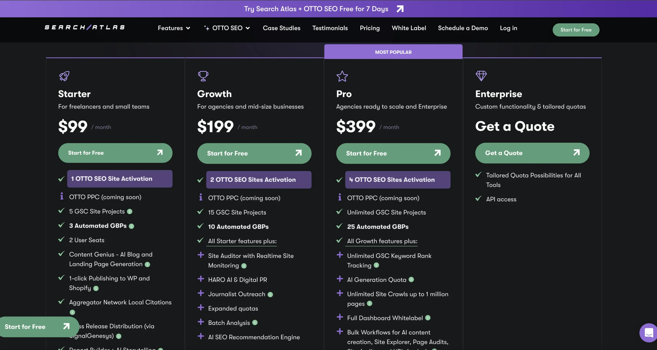Click 4 OTTO SEO Sites Activation label
Viewport: 657px width, 350px height.
tap(398, 180)
